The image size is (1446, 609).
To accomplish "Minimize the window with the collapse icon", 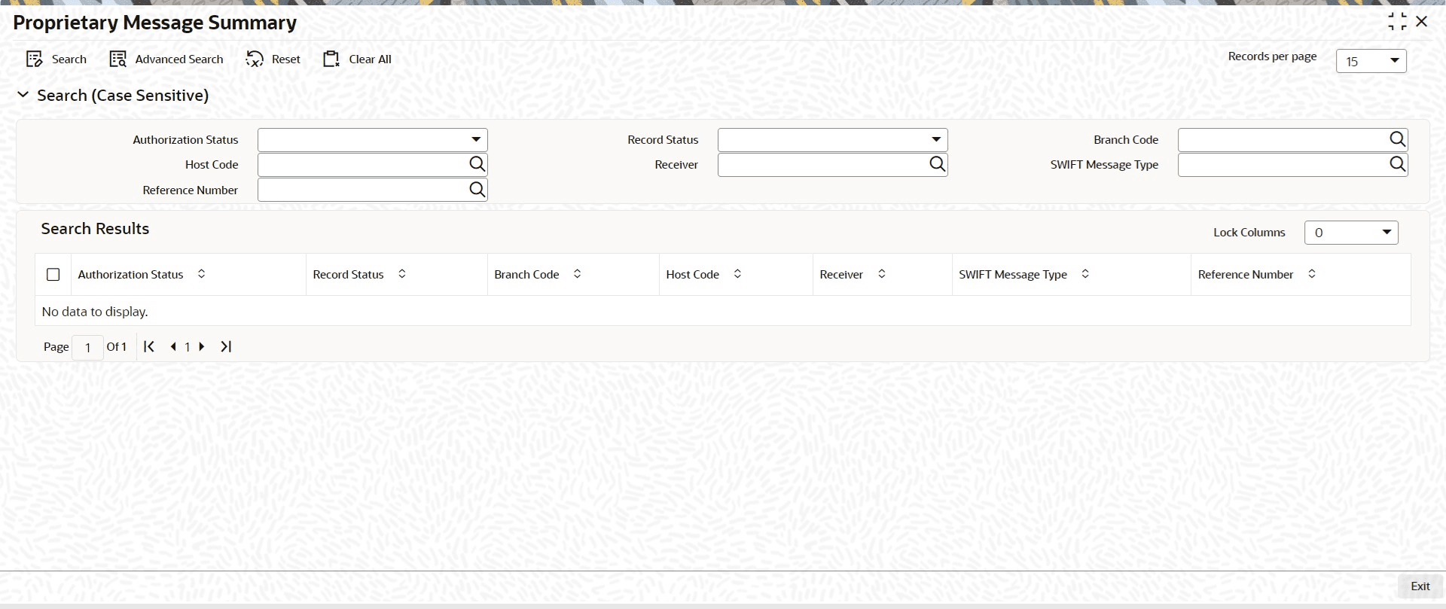I will pos(1397,22).
